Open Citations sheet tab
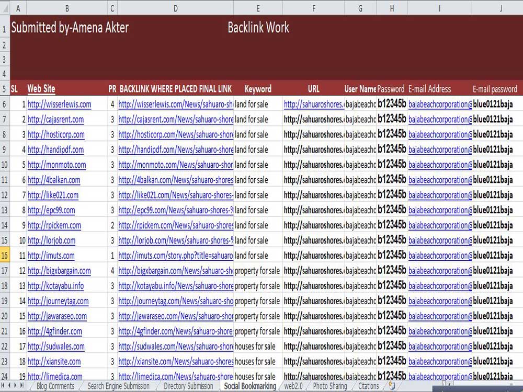The width and height of the screenshot is (523, 392). [368, 386]
